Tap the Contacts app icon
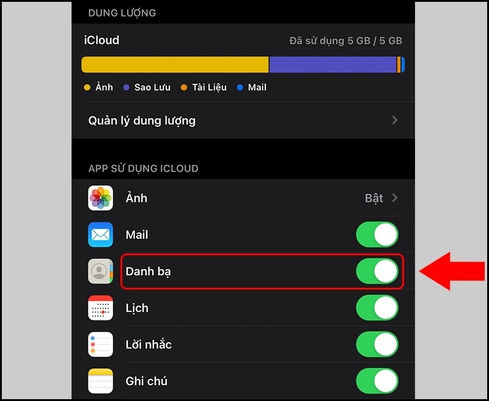The image size is (489, 401). [x=100, y=271]
